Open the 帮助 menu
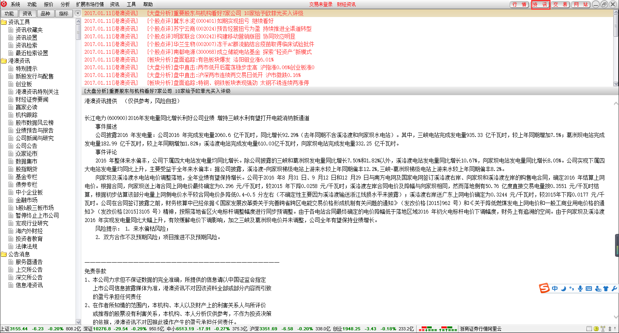Screen dimensions: 619x333 pyautogui.click(x=148, y=4)
